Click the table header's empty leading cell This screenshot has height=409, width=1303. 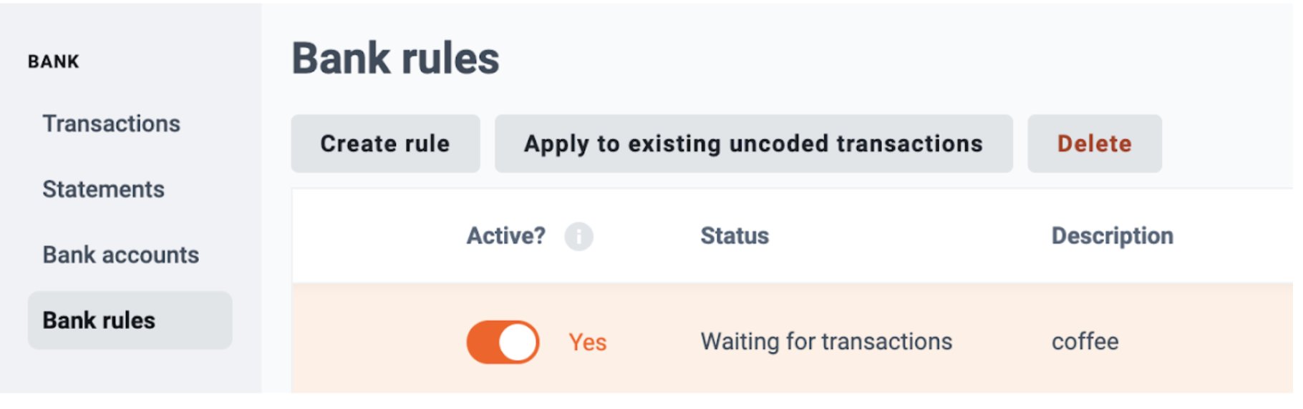click(x=379, y=236)
